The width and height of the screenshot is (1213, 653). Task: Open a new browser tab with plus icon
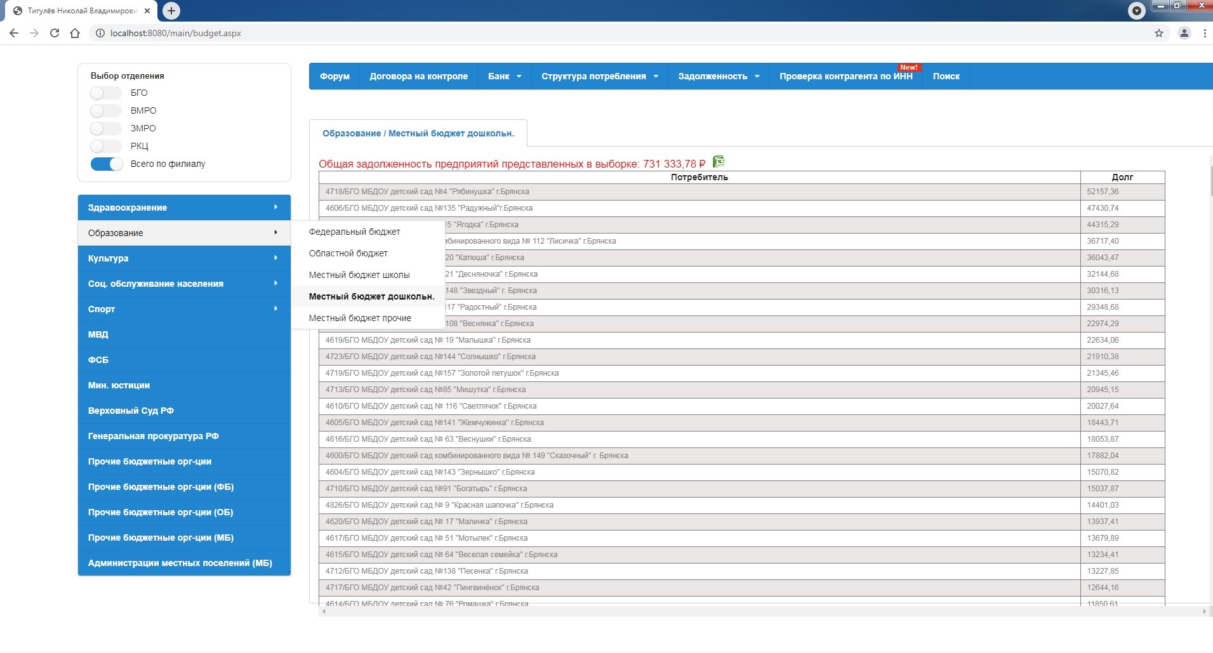coord(171,11)
